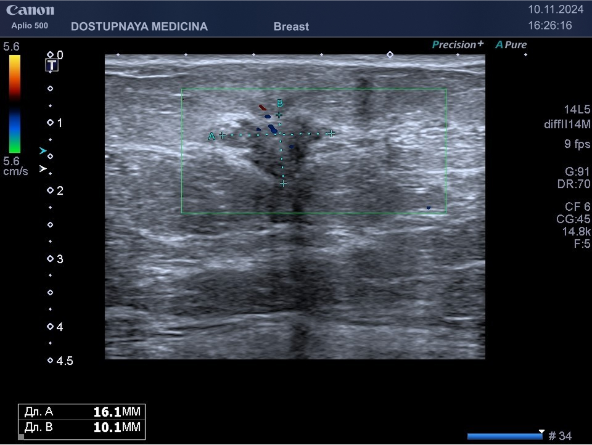This screenshot has height=445, width=592.
Task: Click the depth scale 0 marker
Action: coord(51,55)
